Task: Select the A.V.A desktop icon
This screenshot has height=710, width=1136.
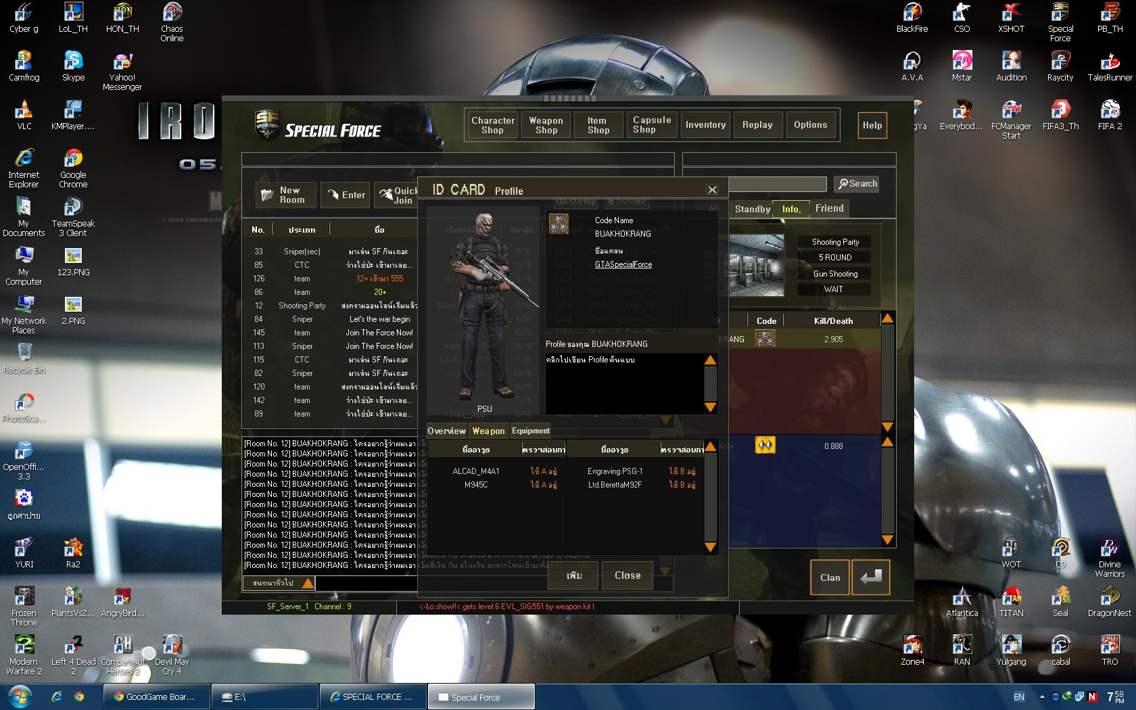Action: click(912, 66)
